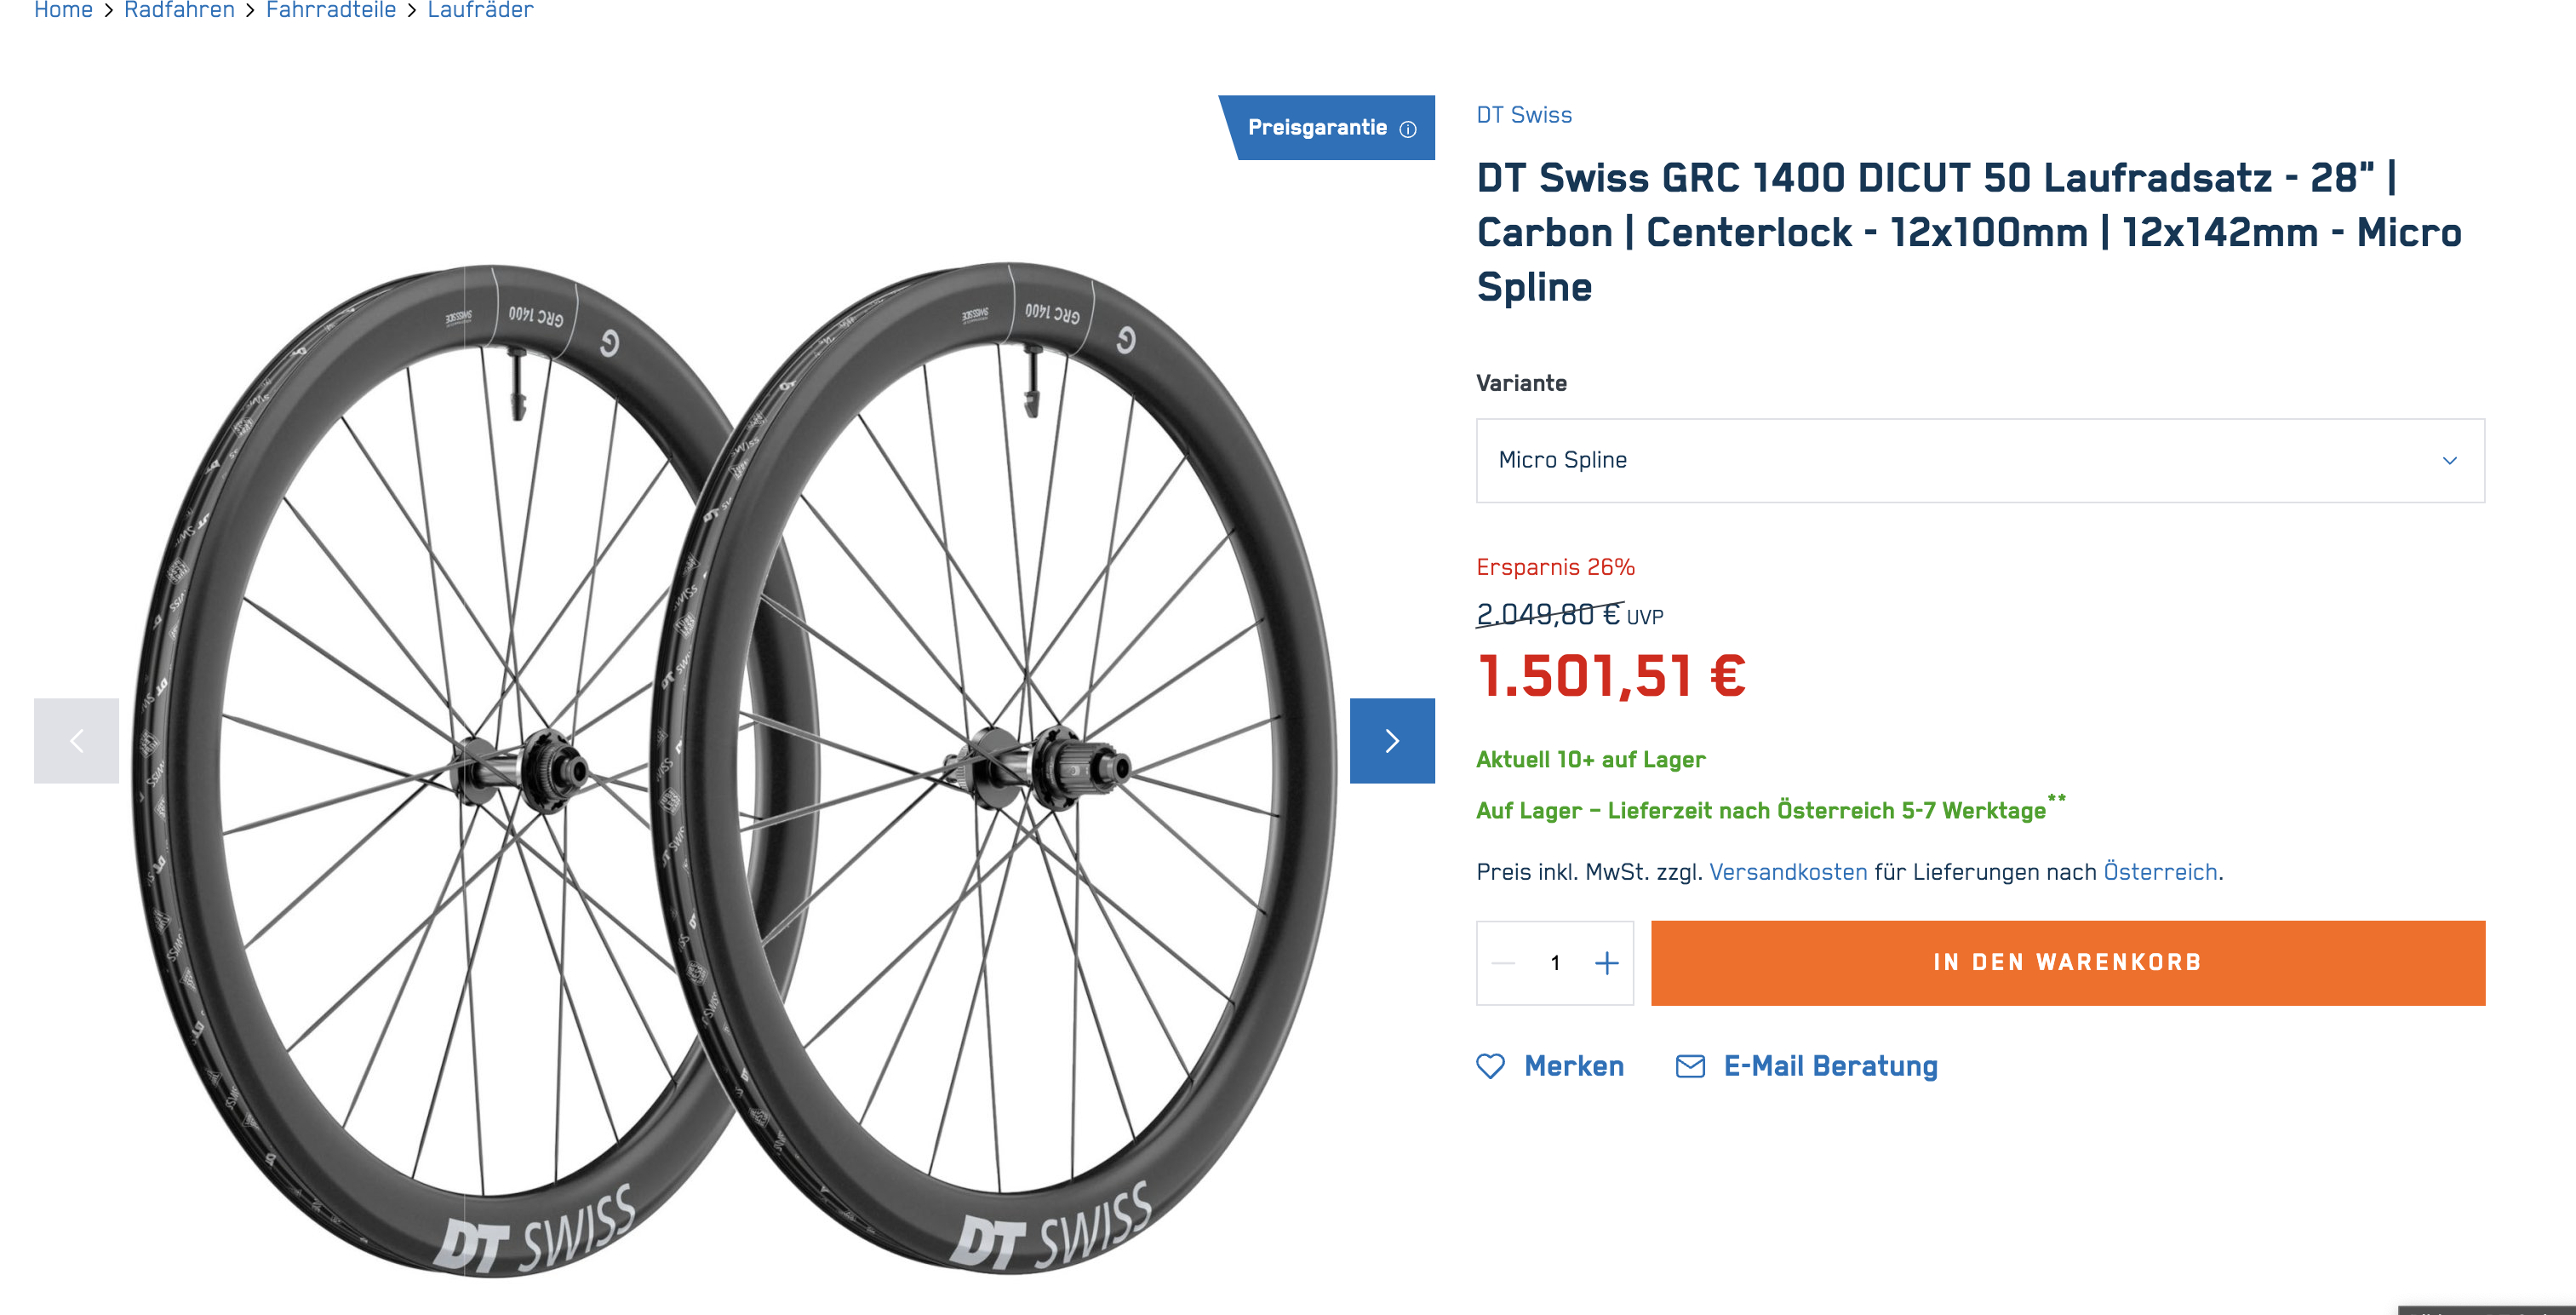Show the previous product image

pos(76,741)
